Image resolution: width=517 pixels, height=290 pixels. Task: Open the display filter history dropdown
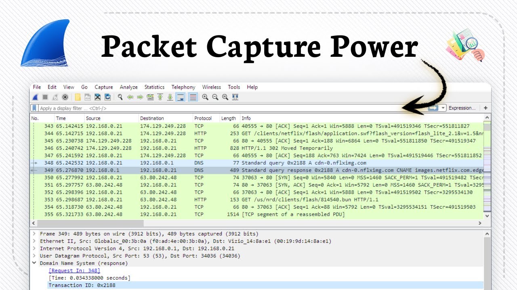click(443, 108)
